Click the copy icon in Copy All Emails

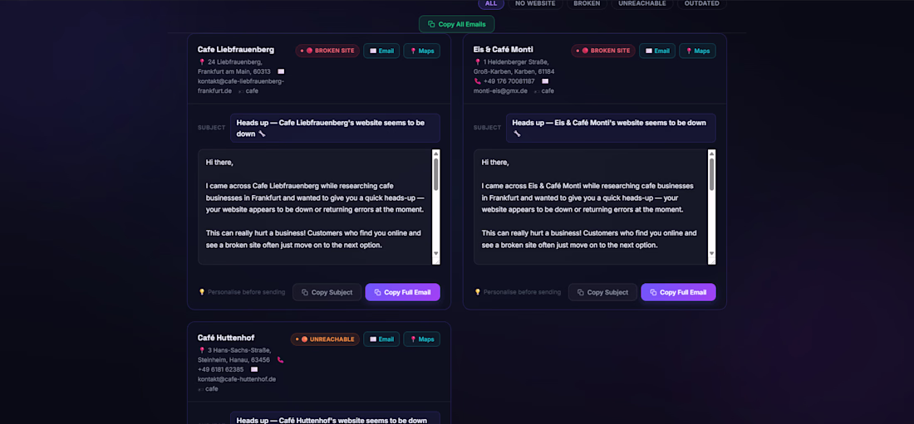(x=431, y=25)
